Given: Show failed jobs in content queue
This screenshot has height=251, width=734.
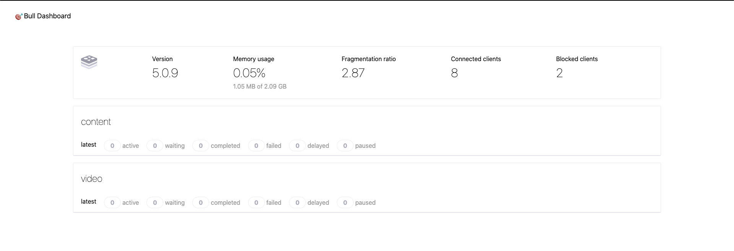Looking at the screenshot, I should [x=265, y=146].
